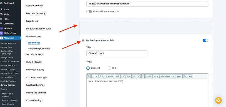The height and width of the screenshot is (107, 226).
Task: Toggle Open URL in the new tab
Action: (89, 12)
